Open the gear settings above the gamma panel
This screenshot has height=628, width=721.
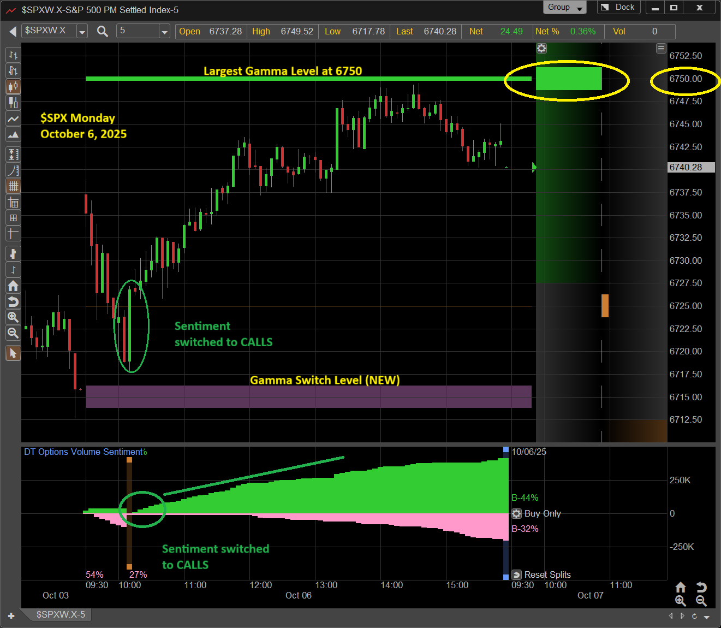[541, 49]
